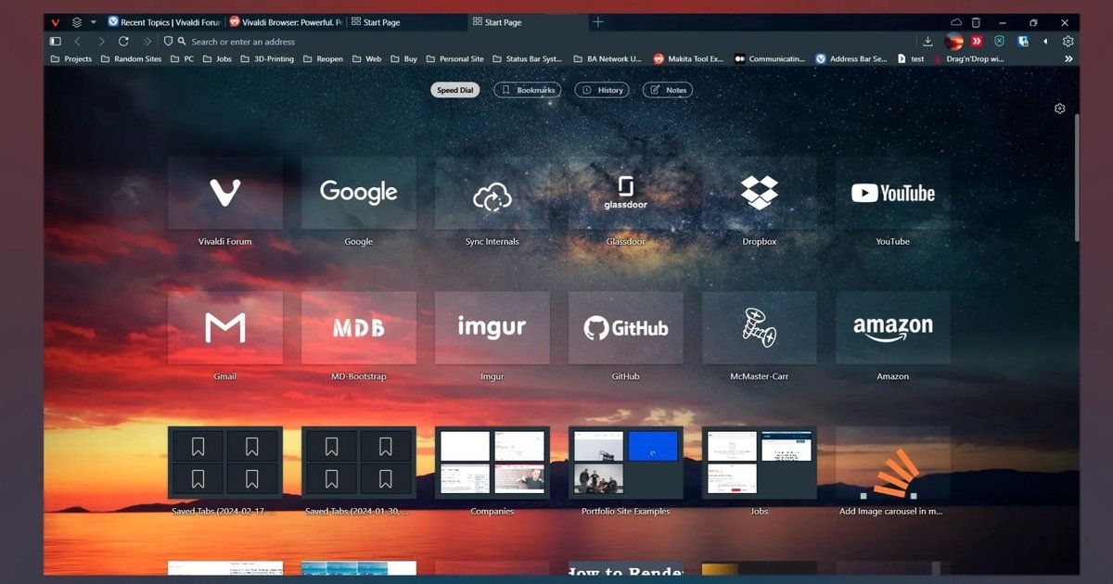Open start page settings gear
Viewport: 1113px width, 584px height.
point(1060,108)
